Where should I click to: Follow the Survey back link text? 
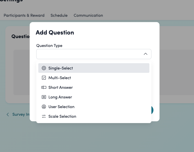tap(21, 114)
